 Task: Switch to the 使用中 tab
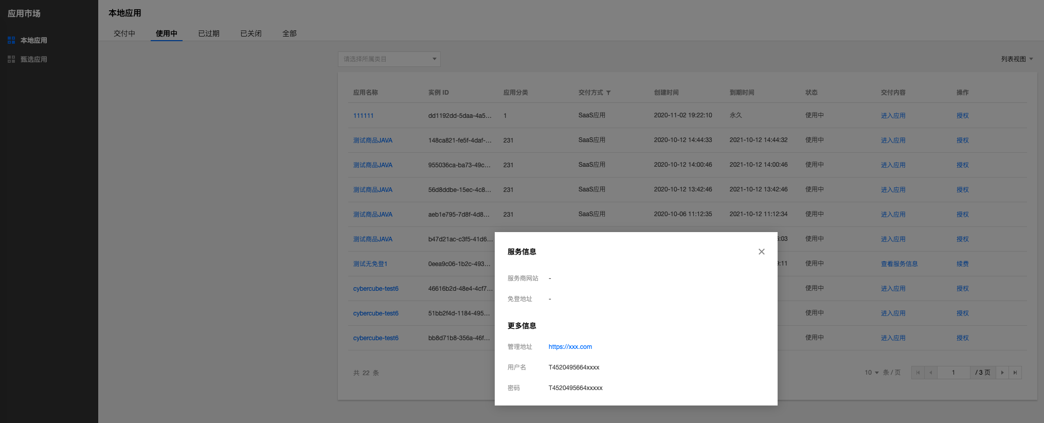click(167, 33)
